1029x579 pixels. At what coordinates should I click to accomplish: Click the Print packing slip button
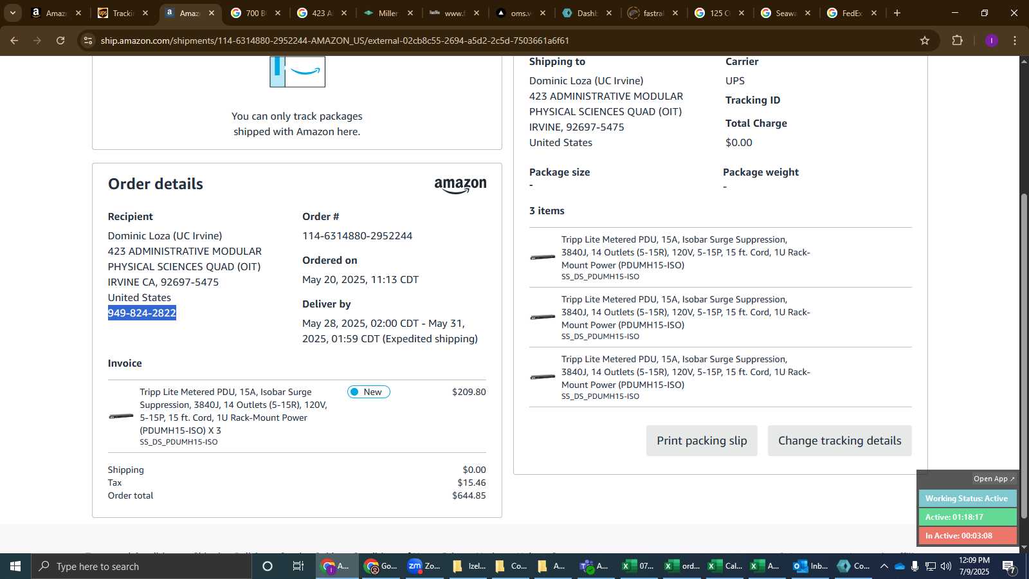click(x=702, y=441)
